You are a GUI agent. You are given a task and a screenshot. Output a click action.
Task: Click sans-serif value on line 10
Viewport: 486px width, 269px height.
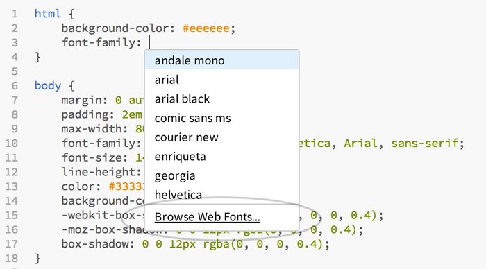point(425,143)
